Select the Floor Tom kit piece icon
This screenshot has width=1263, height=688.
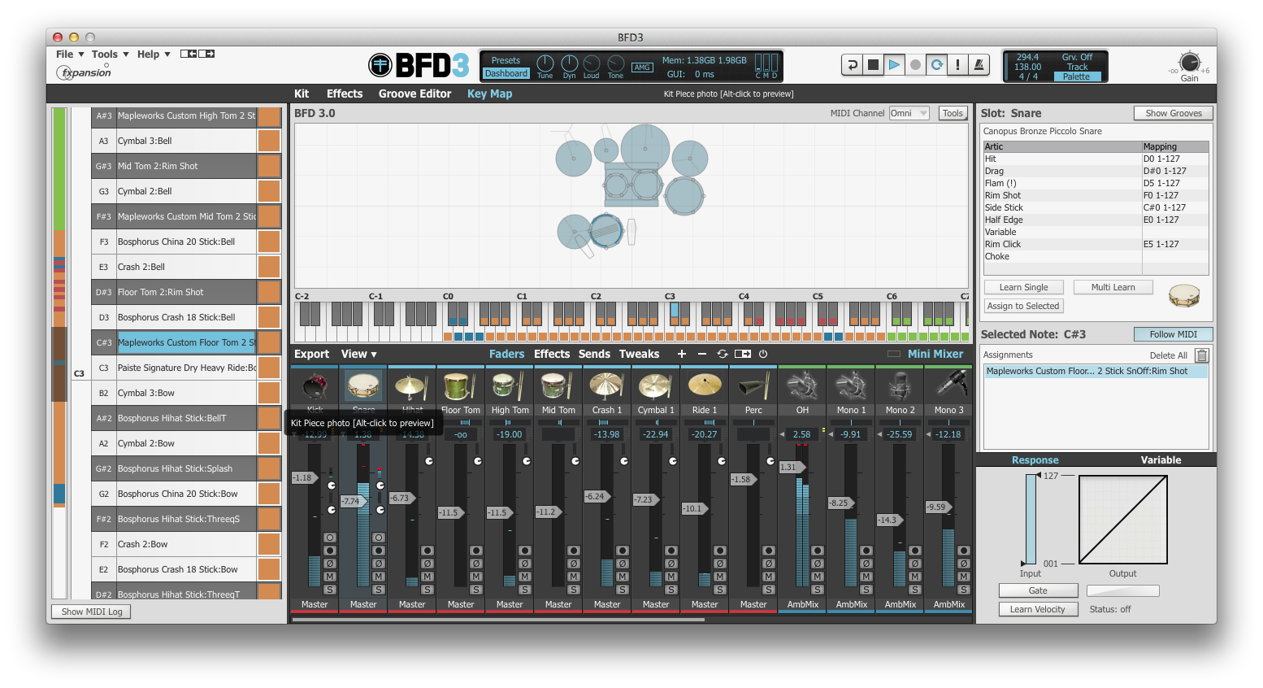[x=461, y=385]
